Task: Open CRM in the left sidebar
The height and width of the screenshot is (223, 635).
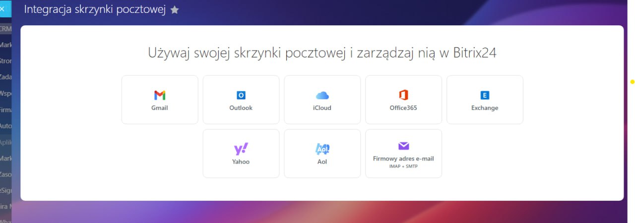Action: pos(5,29)
